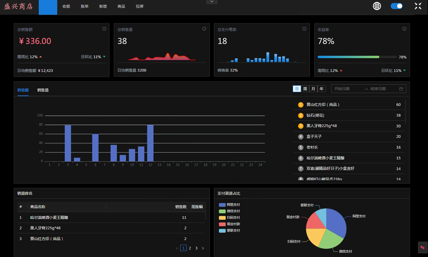Click the red flag icon at bottom right
The height and width of the screenshot is (257, 428).
422,247
